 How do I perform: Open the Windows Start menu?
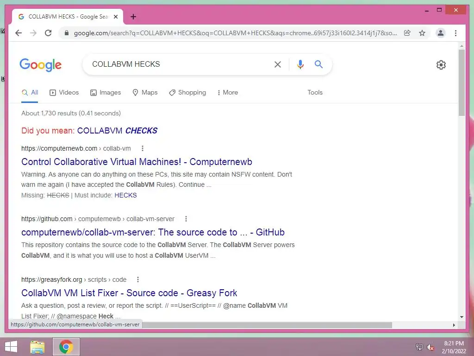pyautogui.click(x=11, y=347)
